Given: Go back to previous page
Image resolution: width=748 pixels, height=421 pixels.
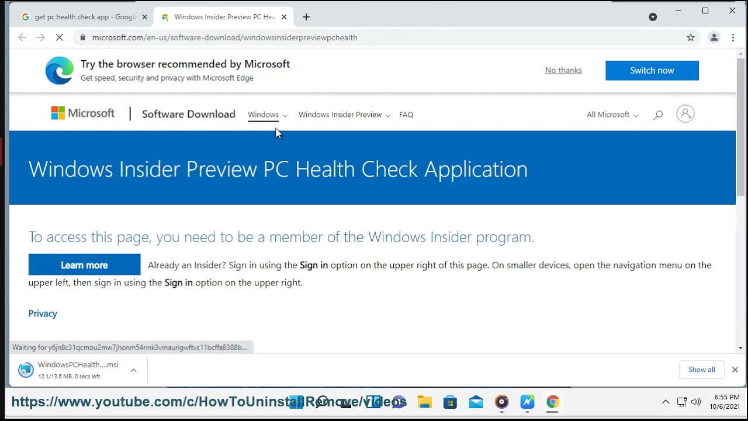Looking at the screenshot, I should point(22,37).
